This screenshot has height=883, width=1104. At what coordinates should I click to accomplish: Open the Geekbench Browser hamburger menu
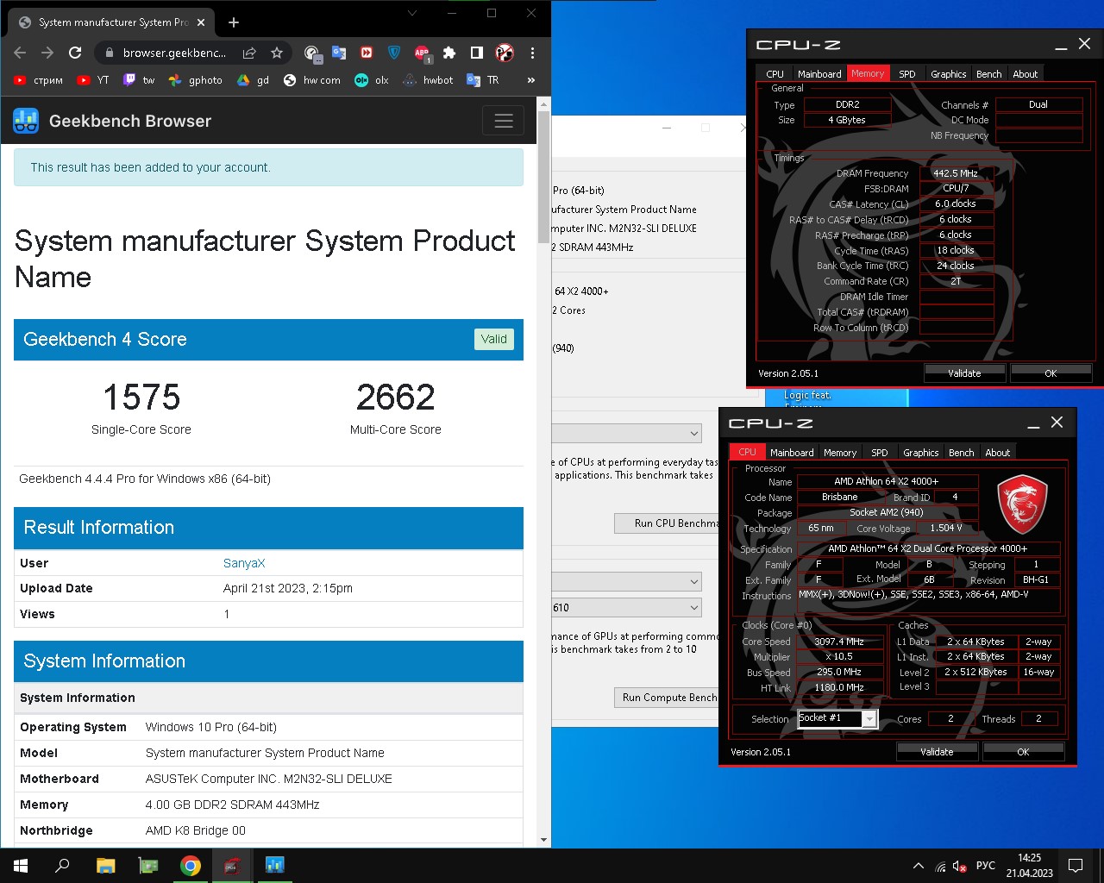click(504, 121)
